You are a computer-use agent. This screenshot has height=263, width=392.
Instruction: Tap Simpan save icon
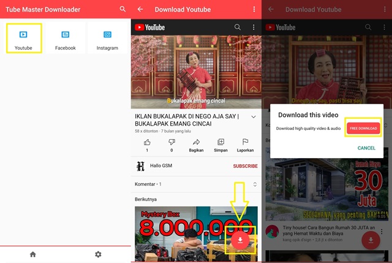(x=221, y=142)
